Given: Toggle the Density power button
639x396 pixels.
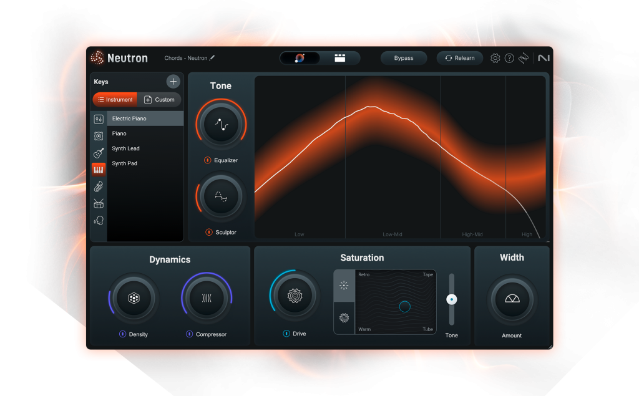Looking at the screenshot, I should tap(122, 334).
